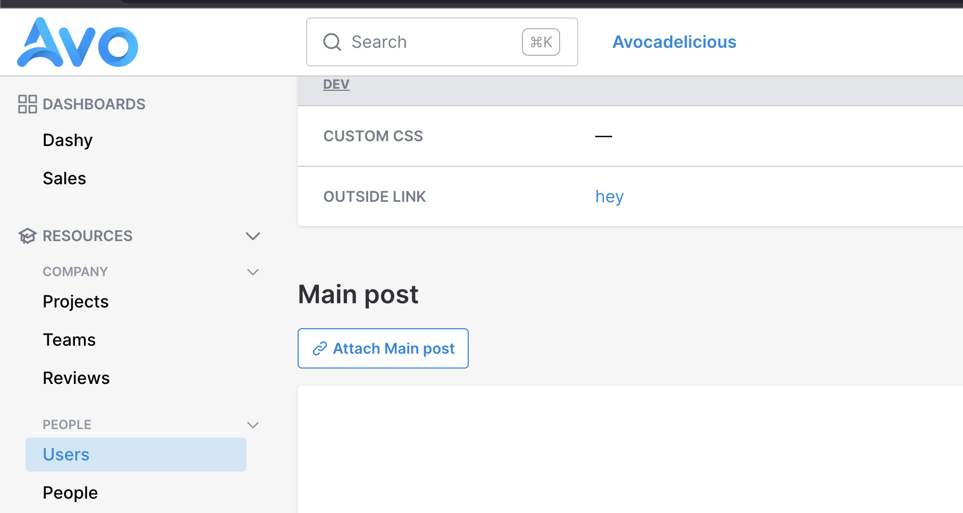This screenshot has height=513, width=963.
Task: Click the PEOPLE group label
Action: [67, 425]
